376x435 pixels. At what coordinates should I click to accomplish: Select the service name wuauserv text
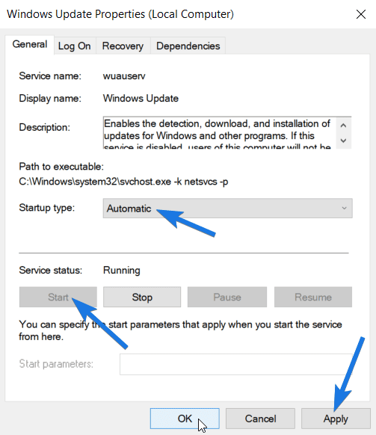(x=124, y=76)
